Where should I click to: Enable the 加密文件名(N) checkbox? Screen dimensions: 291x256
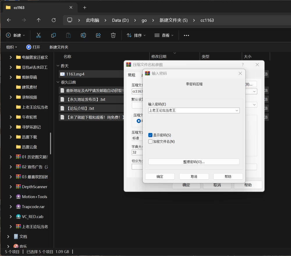click(150, 142)
